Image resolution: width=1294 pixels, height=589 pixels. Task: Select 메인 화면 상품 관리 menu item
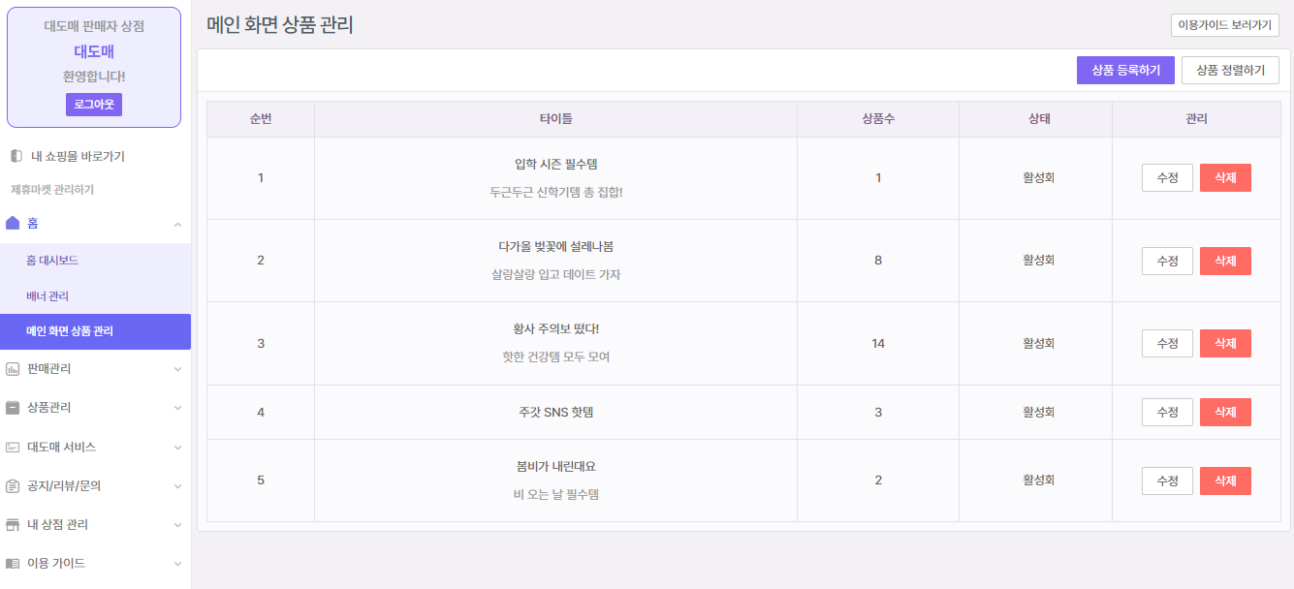(x=70, y=331)
